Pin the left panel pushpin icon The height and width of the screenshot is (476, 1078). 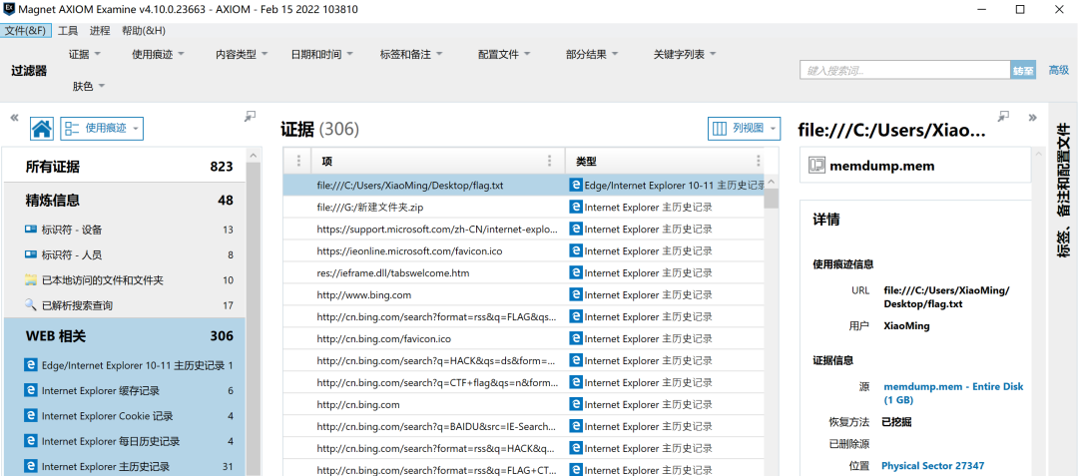[251, 117]
